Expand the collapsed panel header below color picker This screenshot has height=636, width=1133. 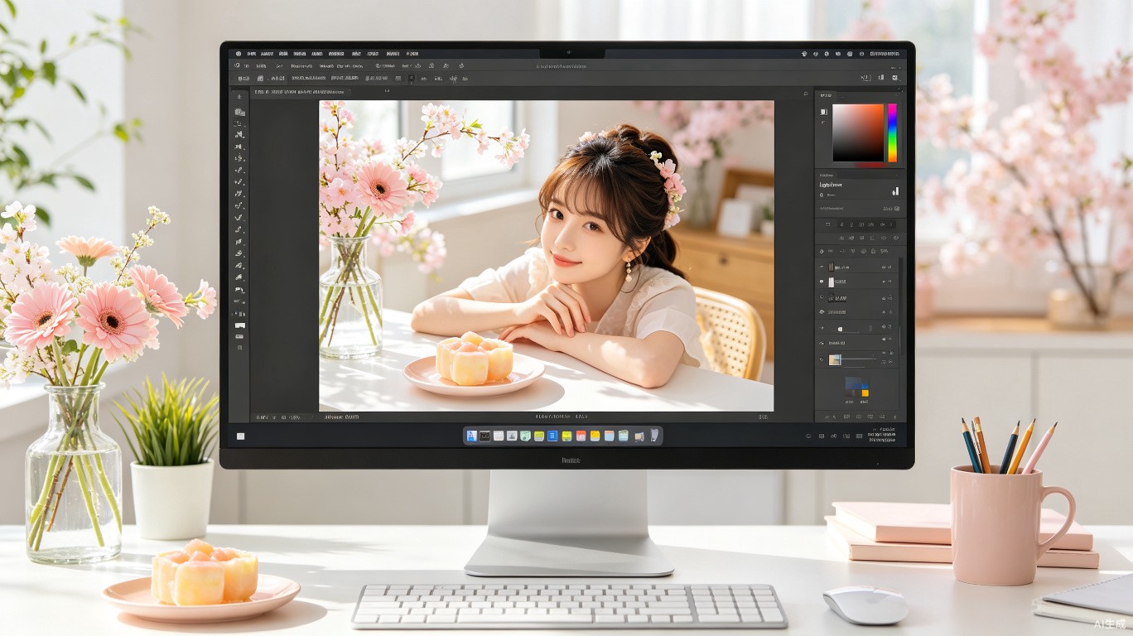pyautogui.click(x=859, y=175)
